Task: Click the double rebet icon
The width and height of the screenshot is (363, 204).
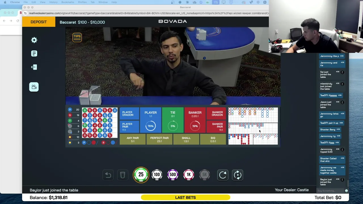Action: tap(238, 175)
